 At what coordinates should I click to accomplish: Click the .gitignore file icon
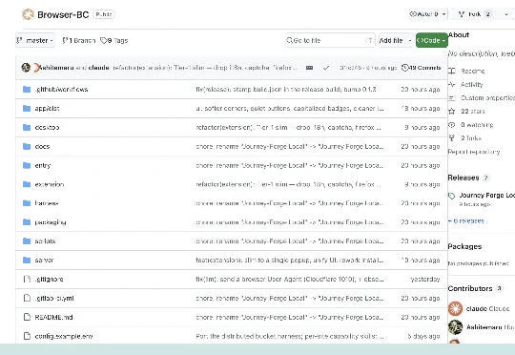coord(27,280)
